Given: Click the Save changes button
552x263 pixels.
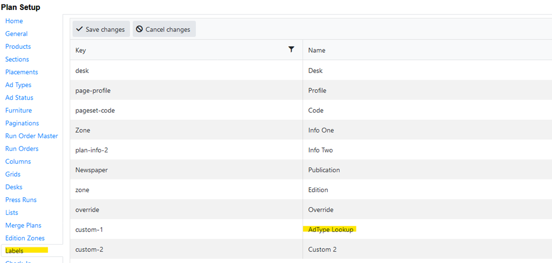Looking at the screenshot, I should (x=101, y=29).
